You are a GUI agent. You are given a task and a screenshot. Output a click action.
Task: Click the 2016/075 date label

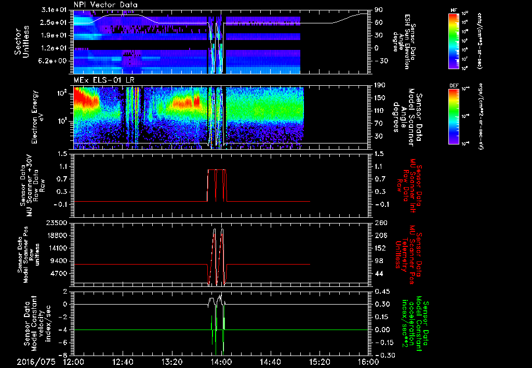point(36,362)
